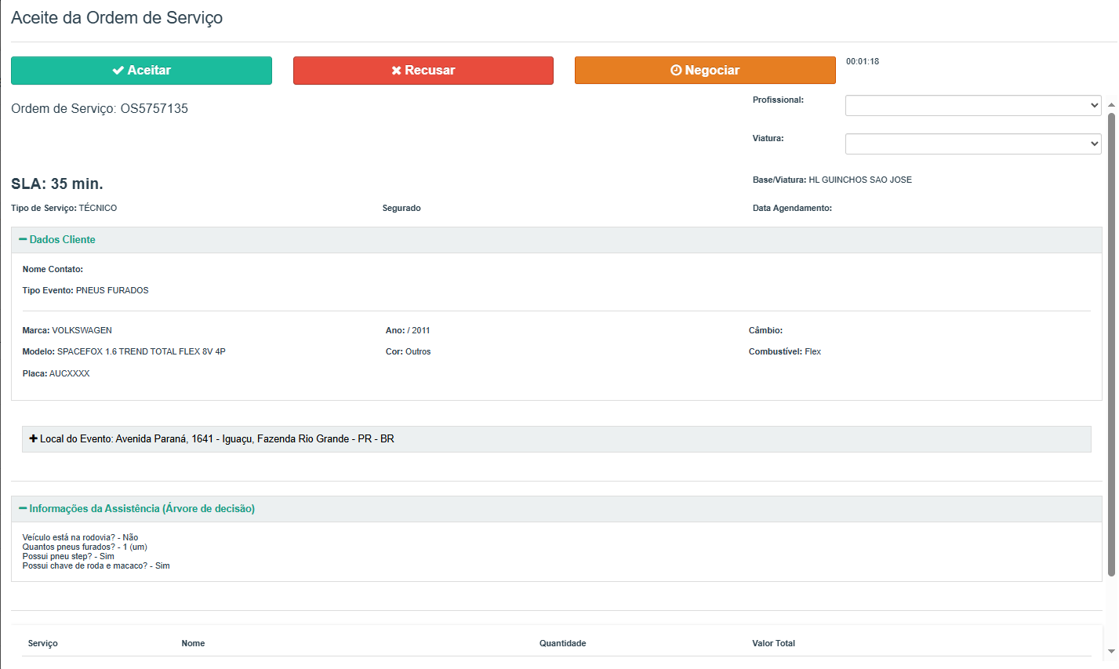Open the Viatura dropdown
1119x669 pixels.
pyautogui.click(x=972, y=144)
